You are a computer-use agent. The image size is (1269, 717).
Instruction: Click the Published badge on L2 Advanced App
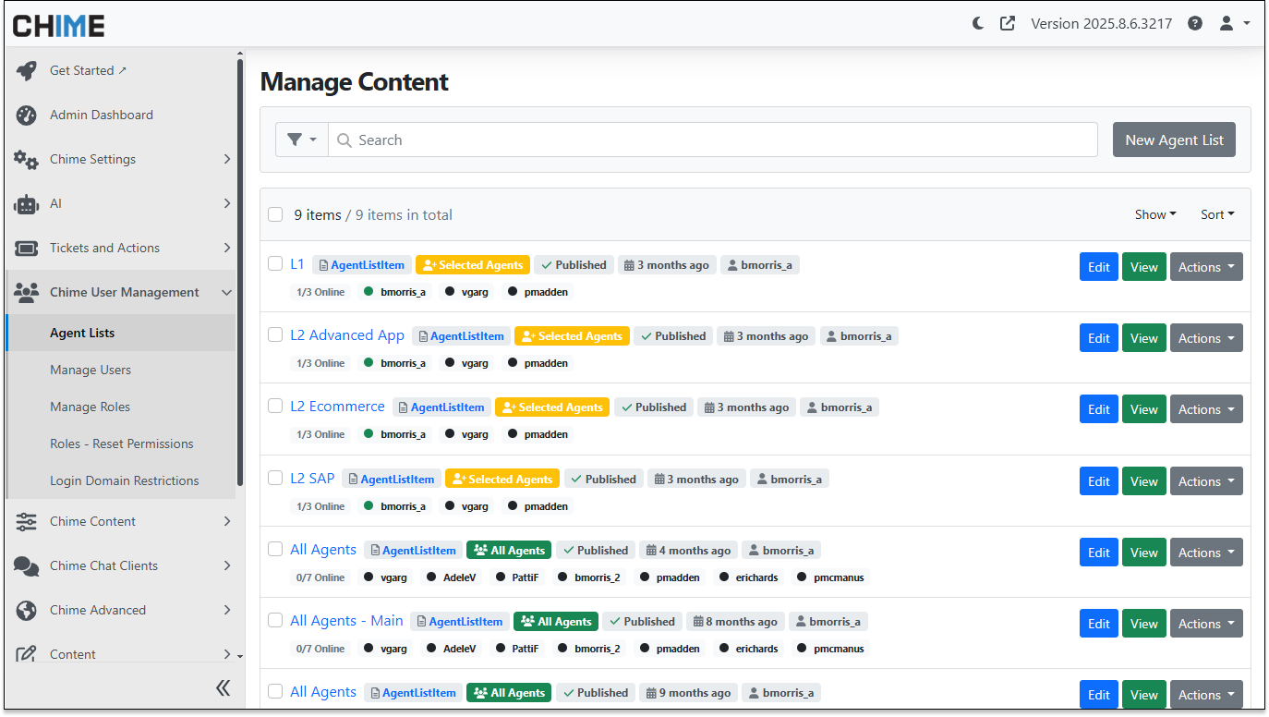[x=673, y=336]
